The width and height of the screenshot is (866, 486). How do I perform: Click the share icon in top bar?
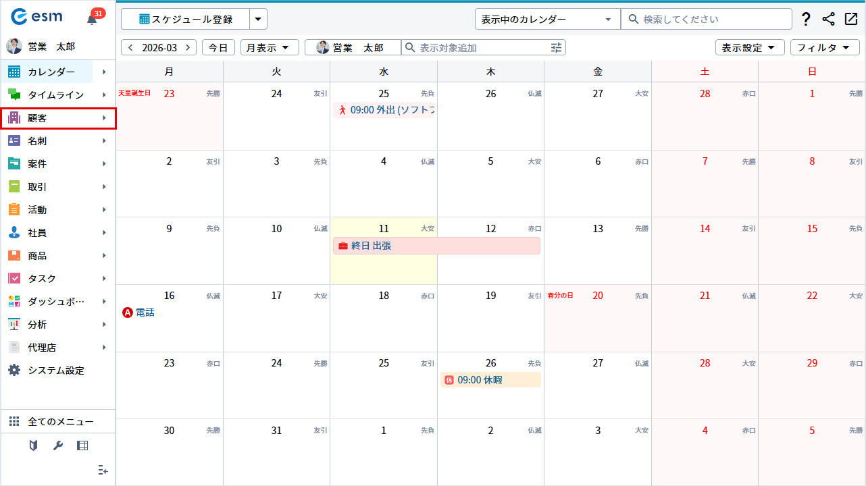(x=829, y=20)
